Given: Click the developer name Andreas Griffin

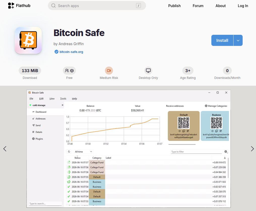Looking at the screenshot, I should (x=71, y=44).
